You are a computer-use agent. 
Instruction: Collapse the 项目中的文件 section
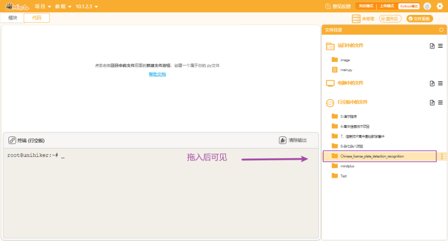coord(350,46)
